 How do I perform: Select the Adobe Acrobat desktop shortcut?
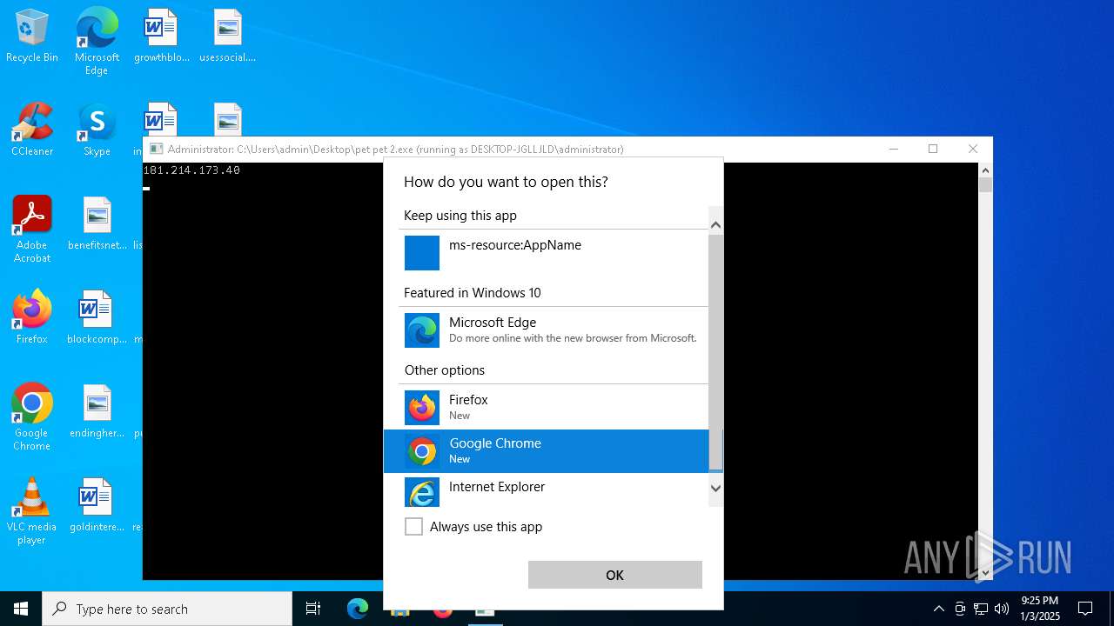click(x=32, y=230)
